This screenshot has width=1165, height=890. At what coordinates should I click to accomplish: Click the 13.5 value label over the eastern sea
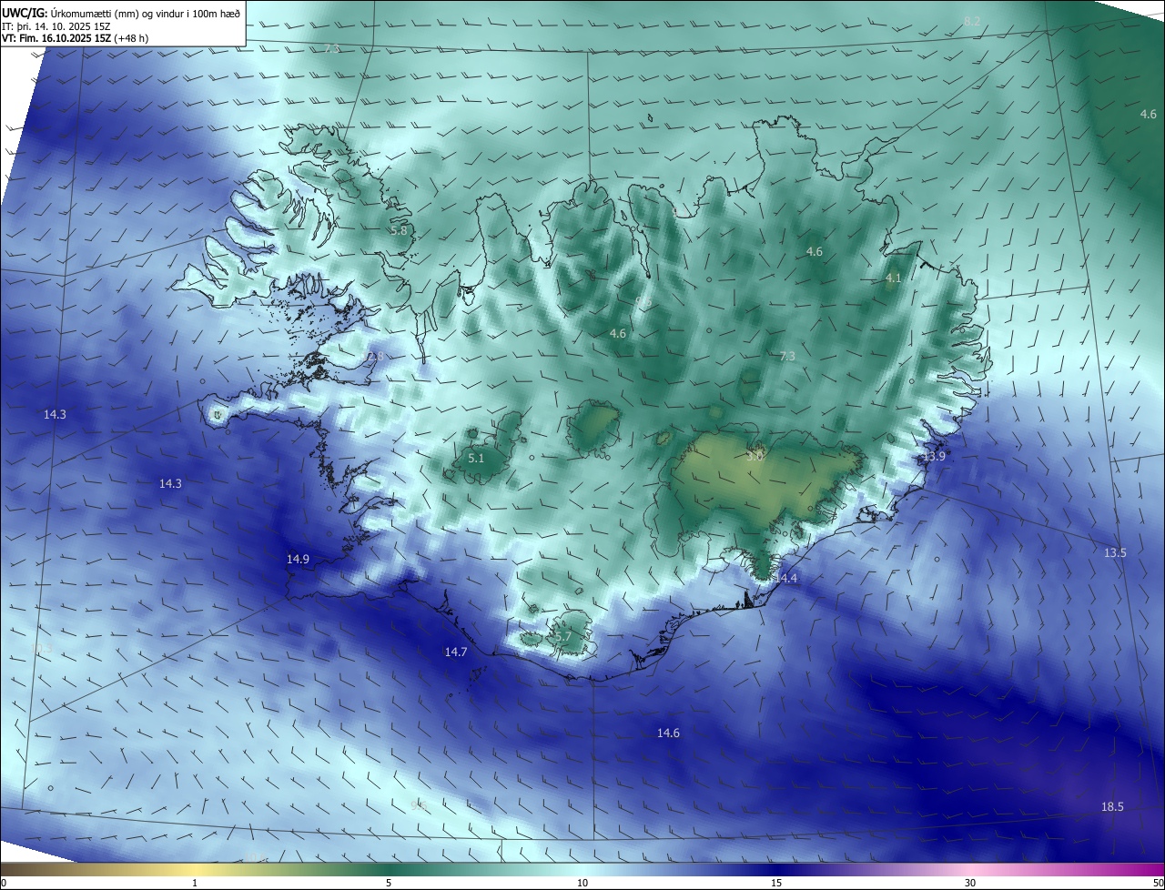pyautogui.click(x=1115, y=552)
